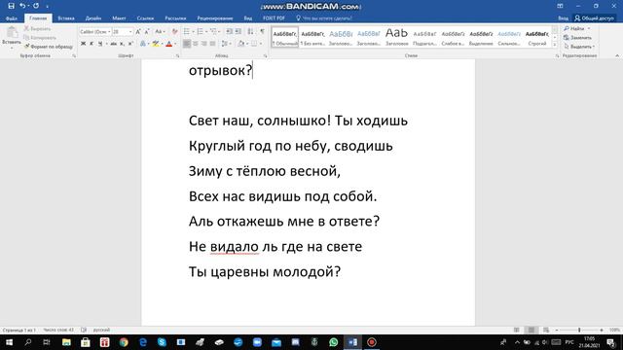Image resolution: width=623 pixels, height=350 pixels.
Task: Switch to the Дизайн tab
Action: [93, 18]
